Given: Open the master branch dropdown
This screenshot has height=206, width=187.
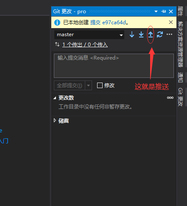Looking at the screenshot, I should click(x=89, y=34).
